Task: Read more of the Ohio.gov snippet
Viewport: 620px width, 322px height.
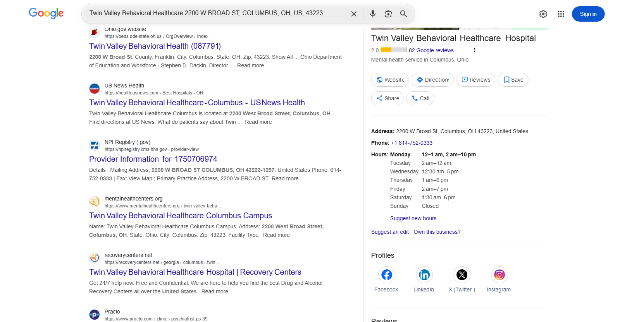Action: 250,65
